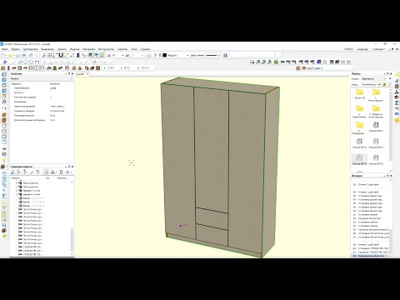
Task: Select the circle drawing tool
Action: 26,62
